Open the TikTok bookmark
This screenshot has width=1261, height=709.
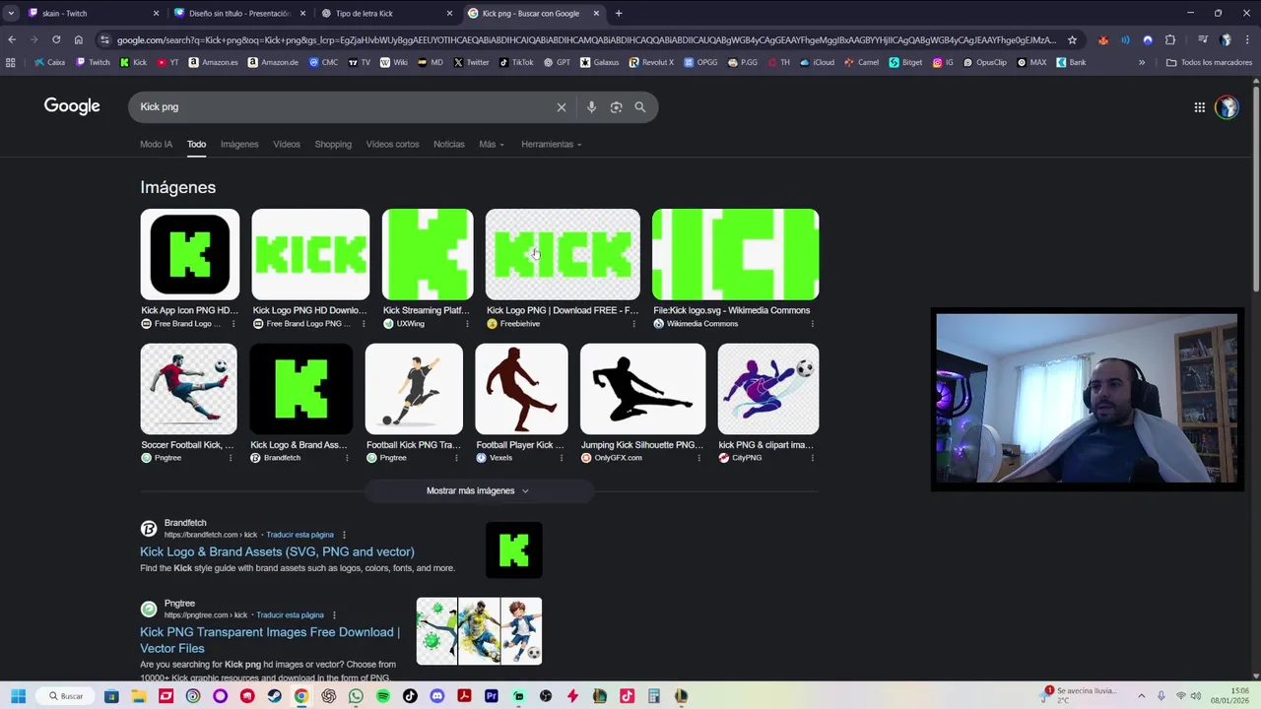516,62
